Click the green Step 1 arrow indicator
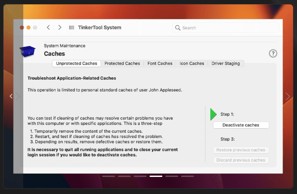This screenshot has height=194, width=297. (213, 114)
